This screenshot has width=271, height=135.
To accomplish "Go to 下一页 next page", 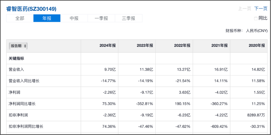I will tap(261, 9).
